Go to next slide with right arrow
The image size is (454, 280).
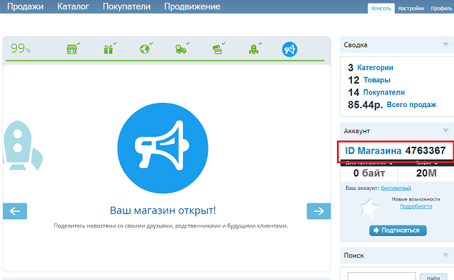pos(319,211)
